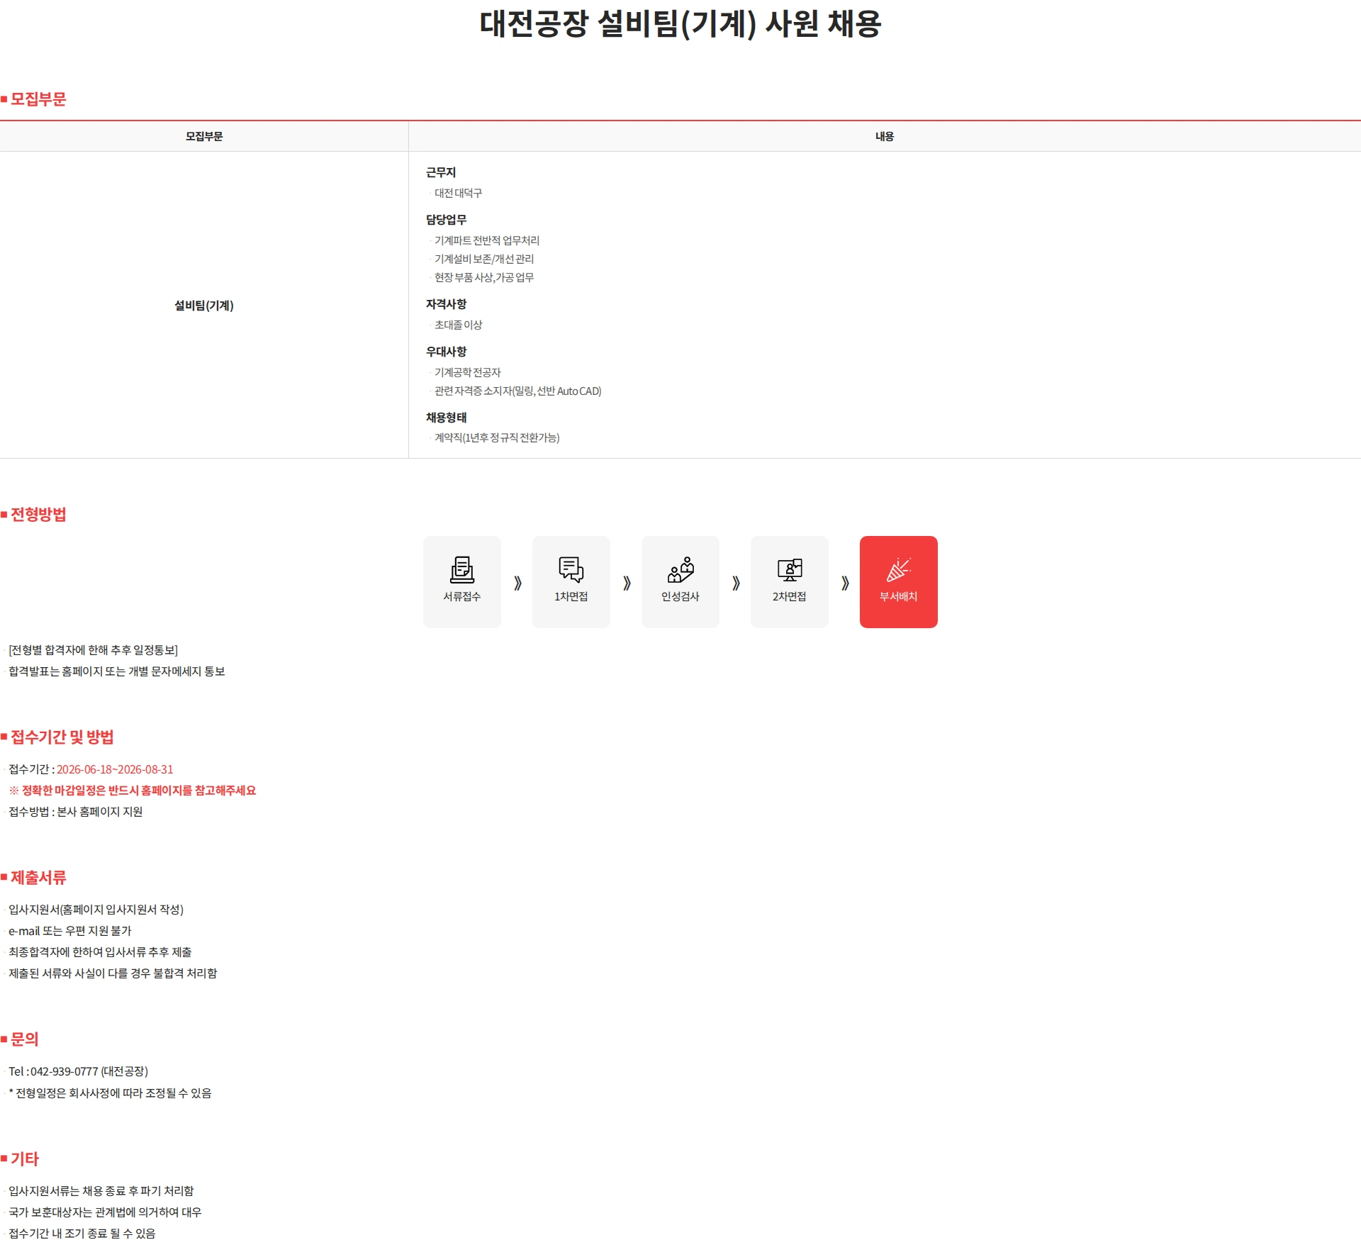Click the 채용형태 subheading

(447, 418)
